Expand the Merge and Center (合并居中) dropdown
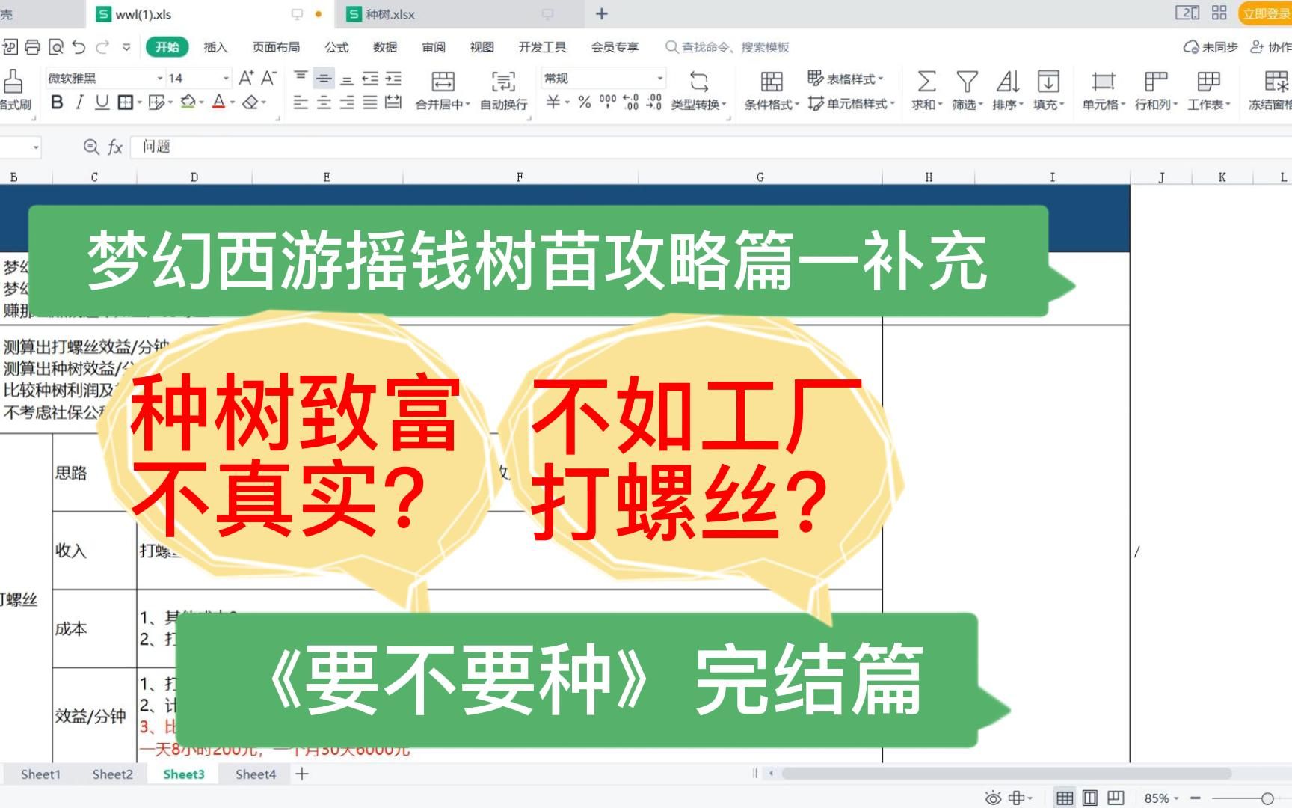Viewport: 1292px width, 808px height. tap(468, 105)
